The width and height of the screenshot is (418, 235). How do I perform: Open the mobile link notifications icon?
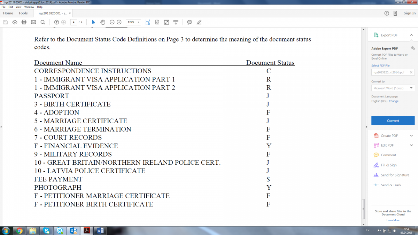395,13
